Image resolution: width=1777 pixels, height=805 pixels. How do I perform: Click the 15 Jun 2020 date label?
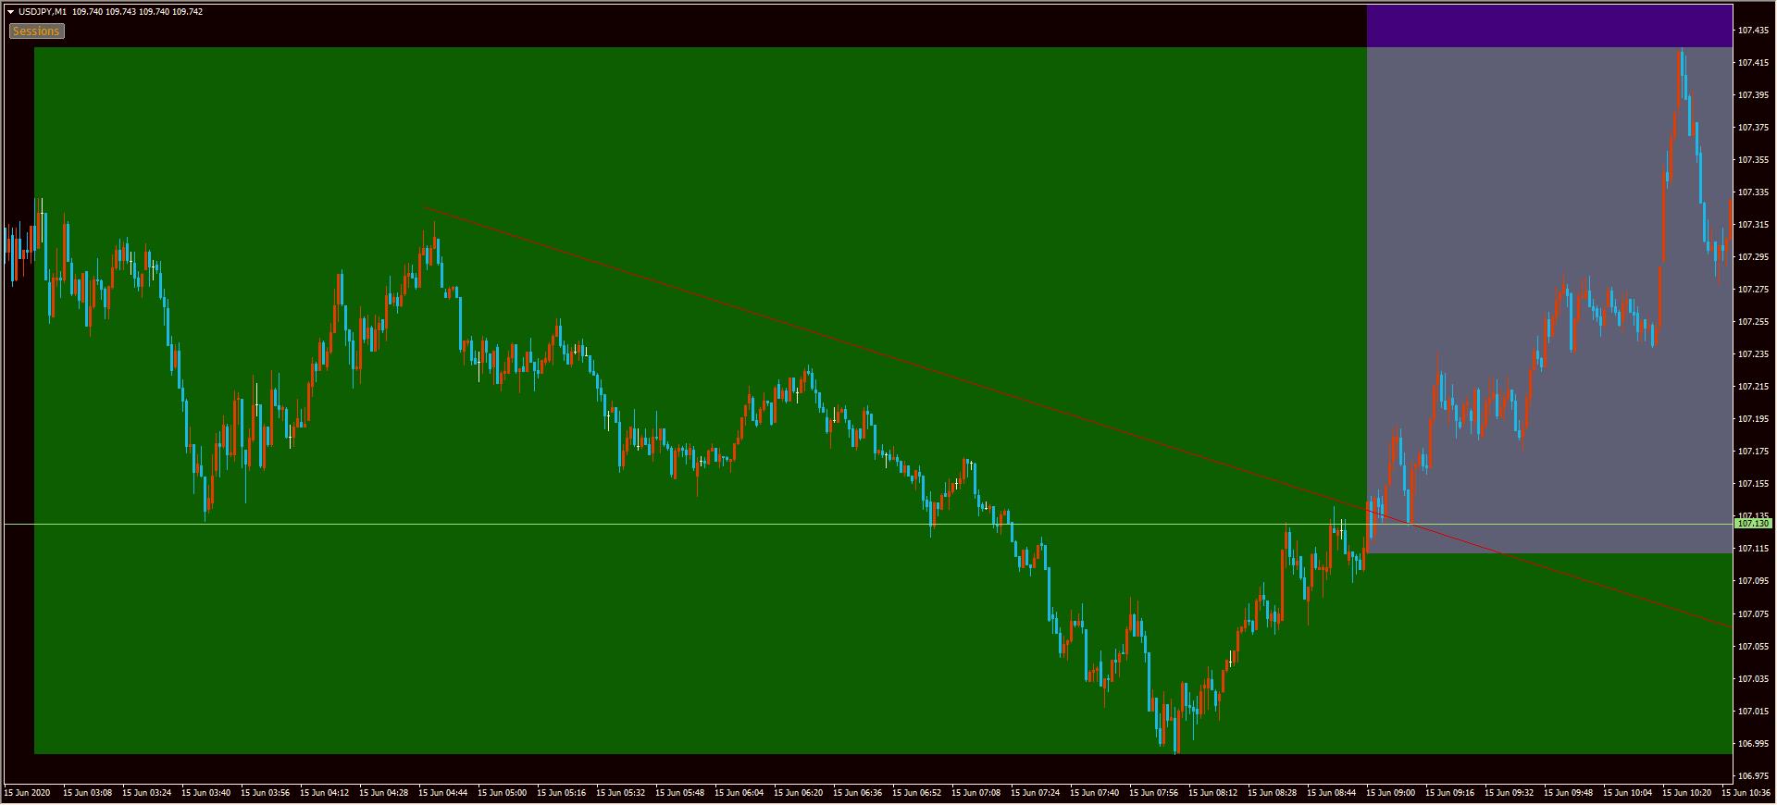pos(28,793)
